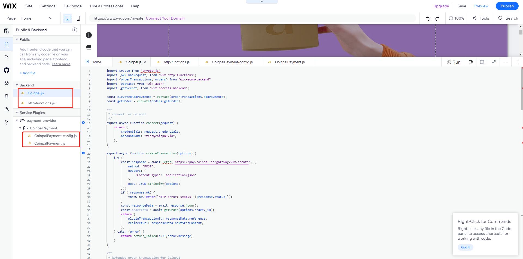This screenshot has height=259, width=523.
Task: Open Hire a Professional menu
Action: [x=106, y=6]
